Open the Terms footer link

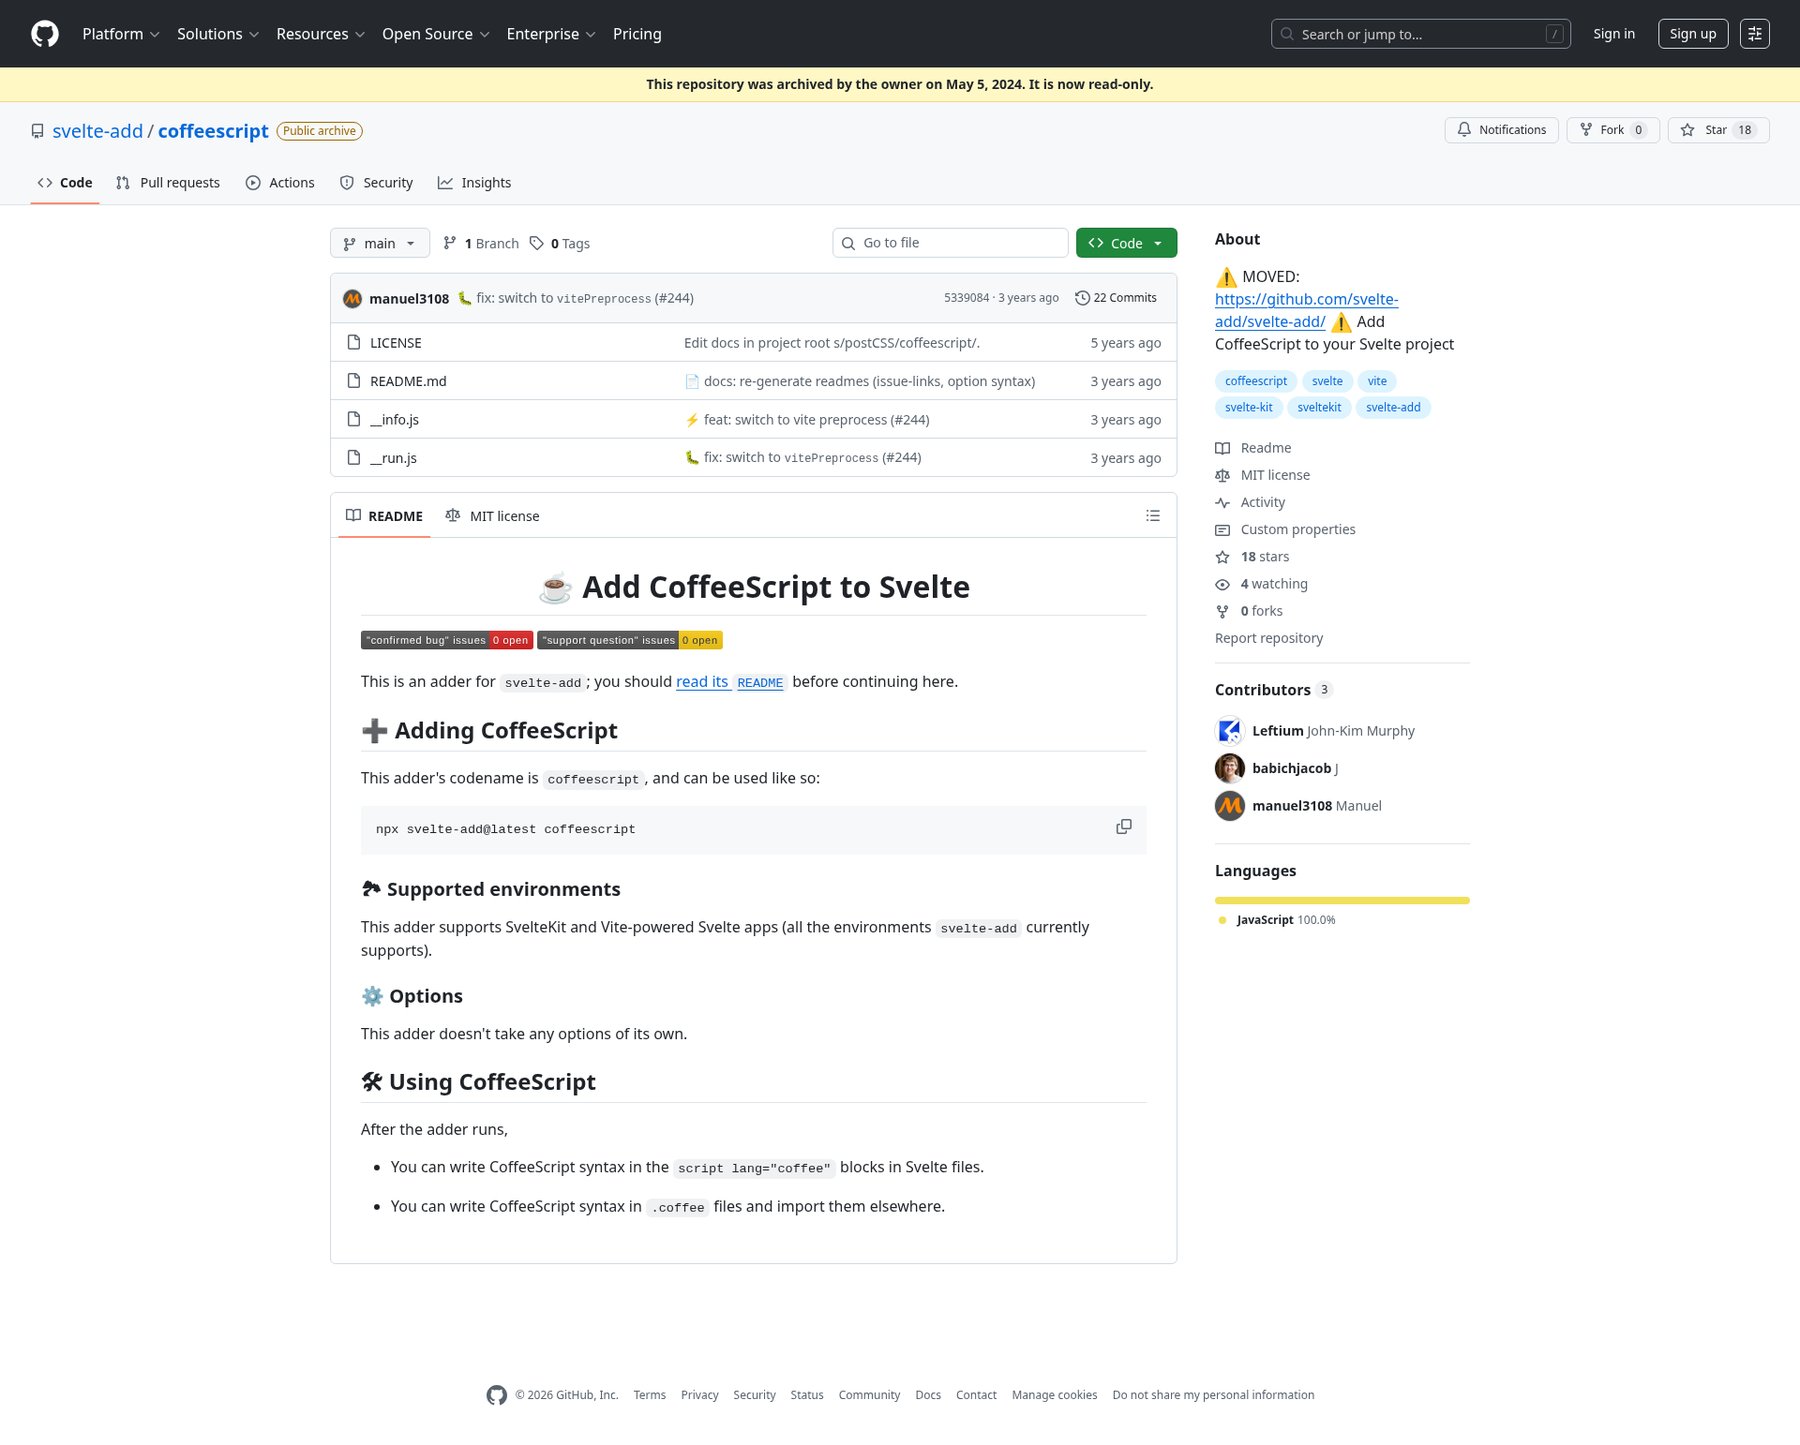[650, 1395]
